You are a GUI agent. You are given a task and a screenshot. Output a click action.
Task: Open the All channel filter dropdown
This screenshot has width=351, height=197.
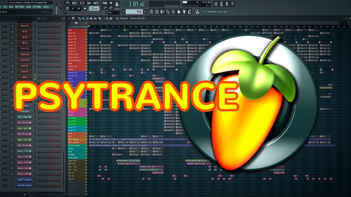coord(24,18)
